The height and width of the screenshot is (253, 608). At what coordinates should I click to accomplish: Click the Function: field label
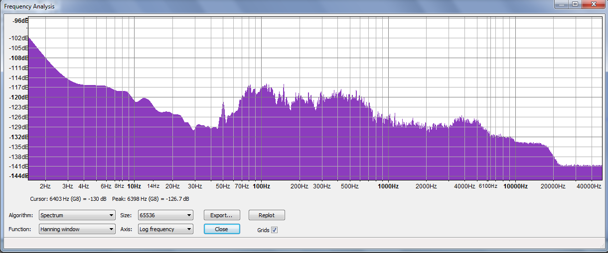tap(20, 229)
